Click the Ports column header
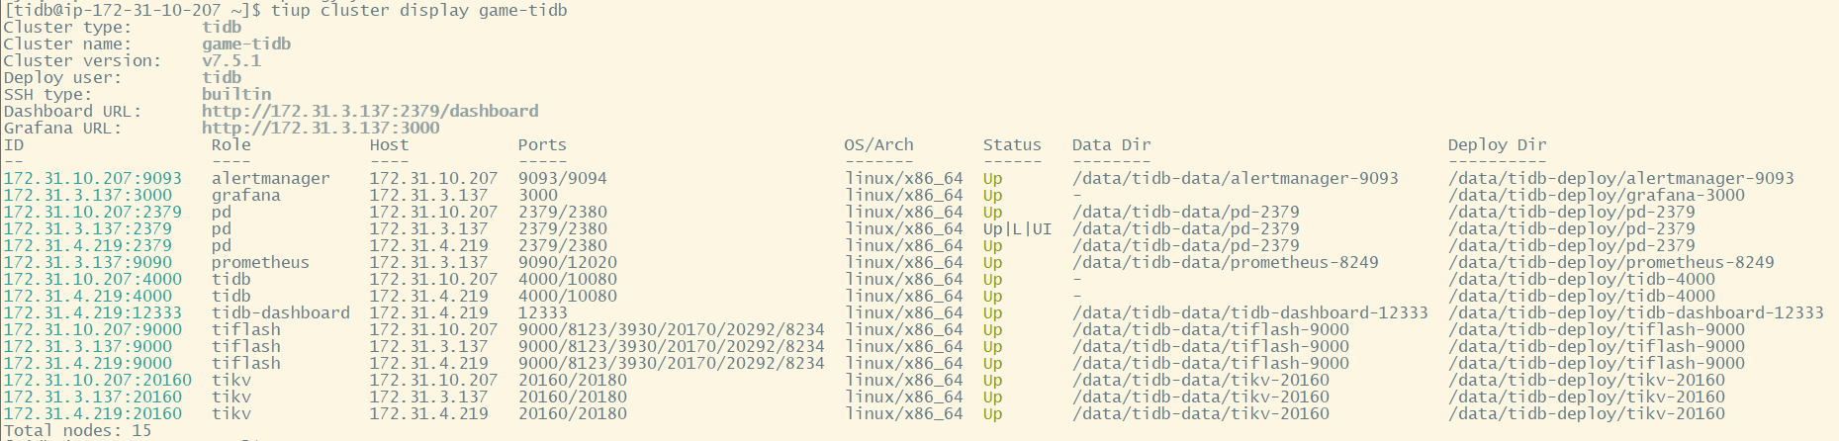Screen dimensions: 1839x441 coord(543,144)
